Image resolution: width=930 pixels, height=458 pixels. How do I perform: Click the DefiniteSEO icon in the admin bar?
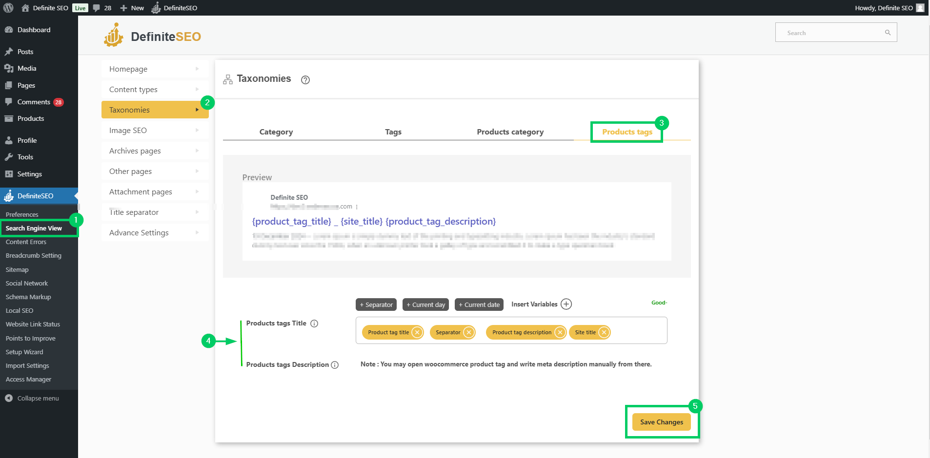(156, 8)
